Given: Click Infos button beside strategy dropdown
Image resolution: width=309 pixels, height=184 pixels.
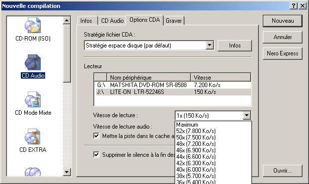Looking at the screenshot, I should click(235, 46).
